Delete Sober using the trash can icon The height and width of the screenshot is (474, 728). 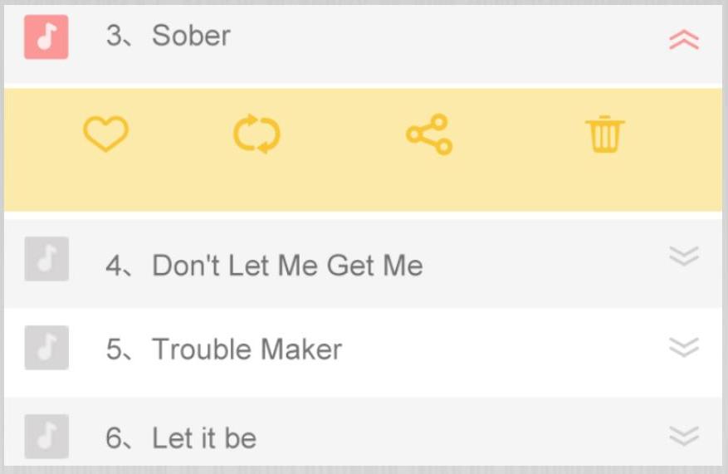(604, 134)
